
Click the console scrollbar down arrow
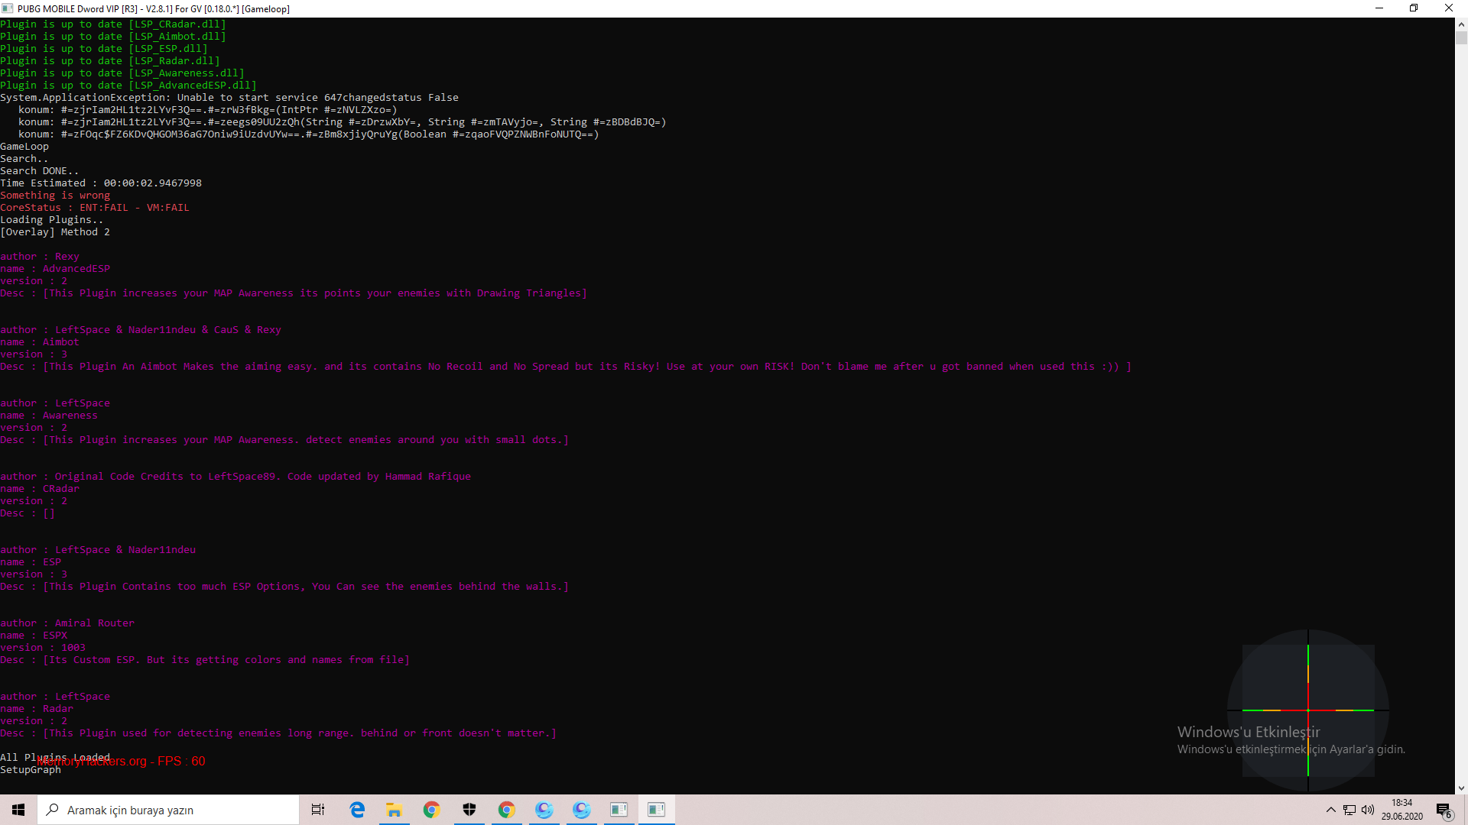coord(1461,788)
